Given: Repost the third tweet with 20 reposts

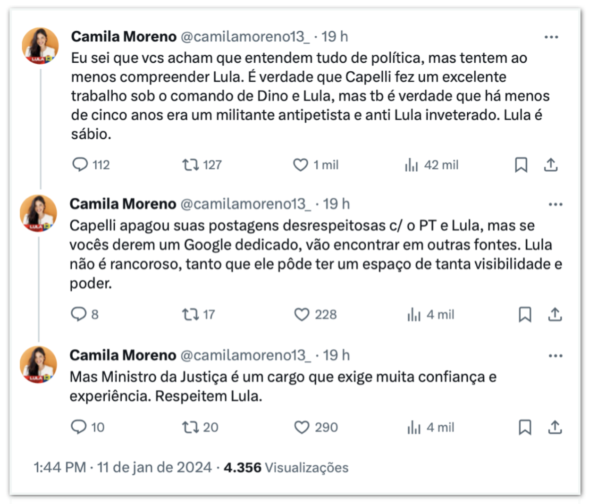Looking at the screenshot, I should pos(190,427).
